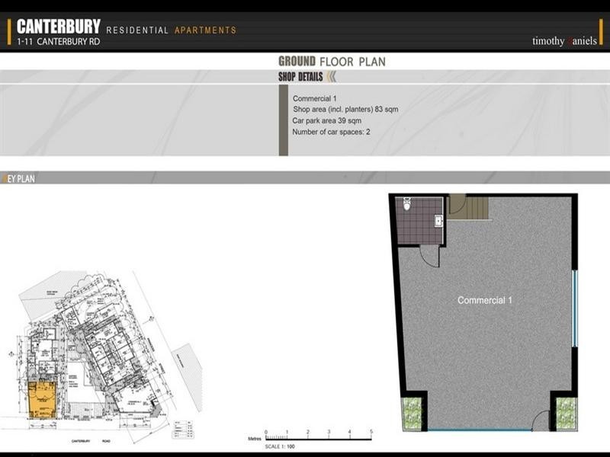Click the sink symbol in the bathroom

tap(439, 221)
